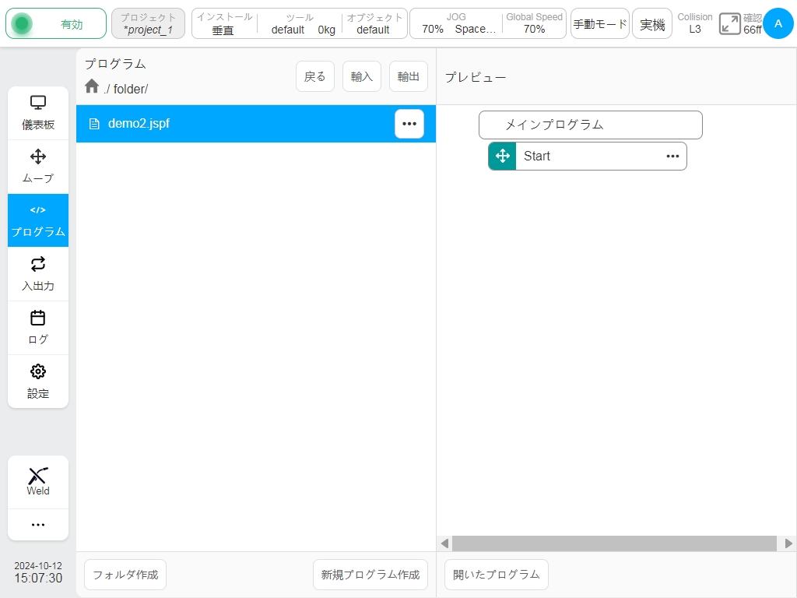797x598 pixels.
Task: Click the date and time display
Action: (x=38, y=572)
